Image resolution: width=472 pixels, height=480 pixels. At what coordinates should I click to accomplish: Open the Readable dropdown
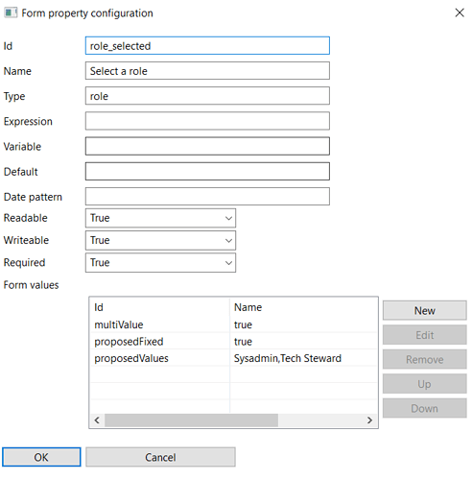[160, 218]
